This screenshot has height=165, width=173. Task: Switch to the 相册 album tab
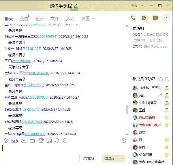pos(40,19)
